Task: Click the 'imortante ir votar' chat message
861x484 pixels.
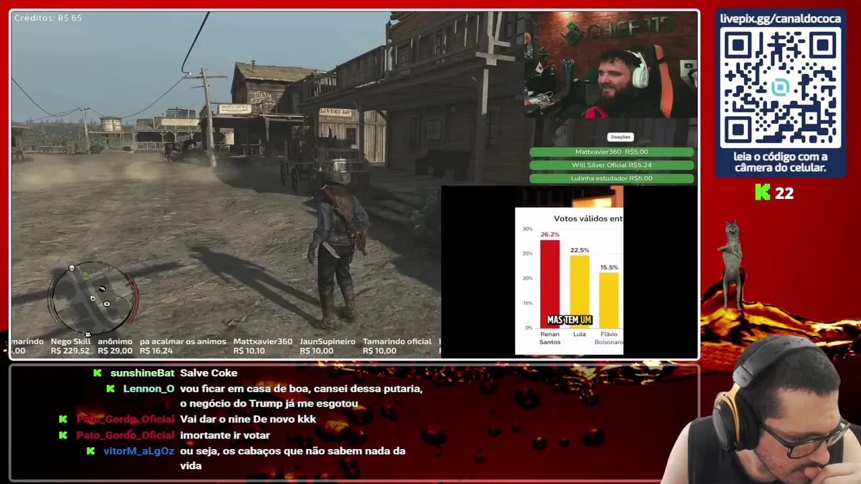Action: tap(225, 436)
